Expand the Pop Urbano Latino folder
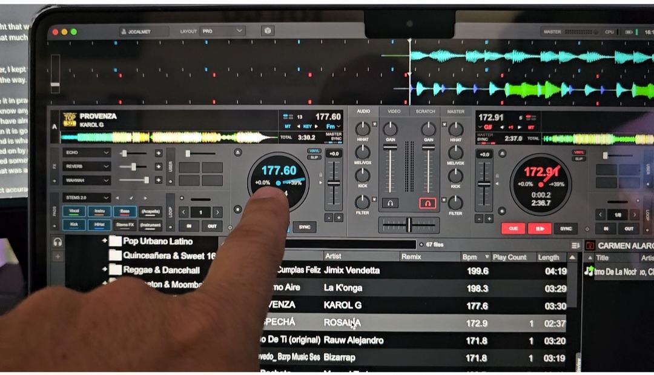This screenshot has height=375, width=654. click(105, 241)
